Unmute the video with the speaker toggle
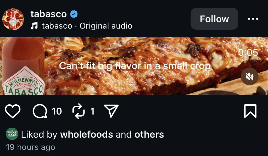The width and height of the screenshot is (268, 156). (x=250, y=76)
